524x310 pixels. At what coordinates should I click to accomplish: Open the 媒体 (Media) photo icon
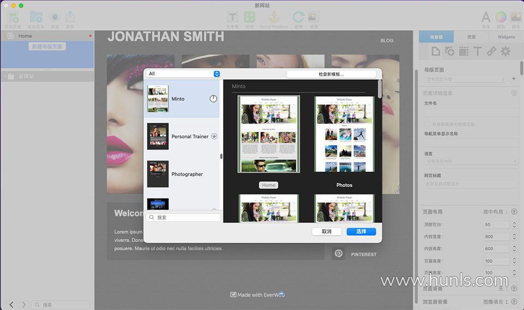(x=516, y=17)
